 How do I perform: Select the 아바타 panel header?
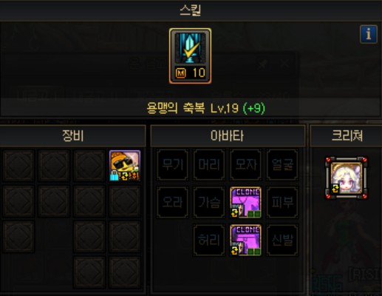tap(228, 135)
